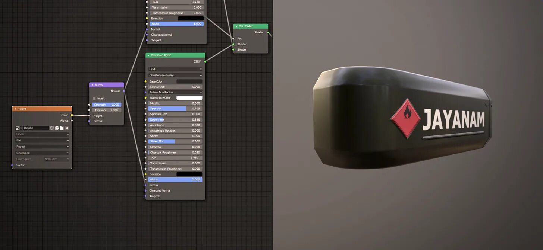This screenshot has width=543, height=250.
Task: Click the Base Color input socket
Action: 145,81
